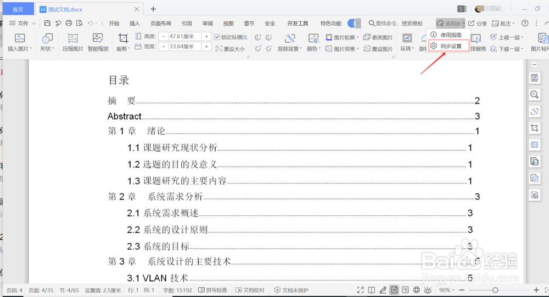Open the 未同步 sync status dropdown
Image resolution: width=549 pixels, height=297 pixels.
(450, 24)
